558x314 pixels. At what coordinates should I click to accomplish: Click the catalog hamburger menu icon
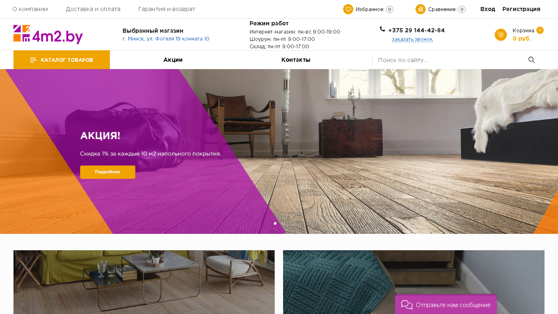[33, 60]
